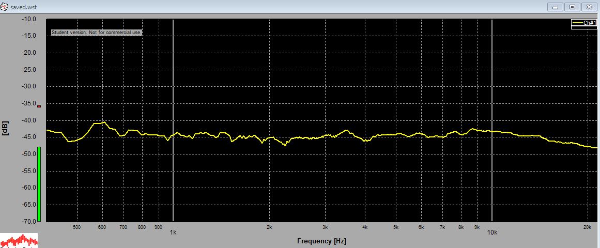Click the -35.0 dB axis label
Viewport: 600px width, 248px height.
28,103
